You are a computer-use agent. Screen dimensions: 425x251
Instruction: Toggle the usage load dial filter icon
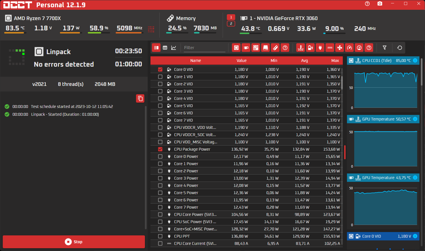(359, 48)
